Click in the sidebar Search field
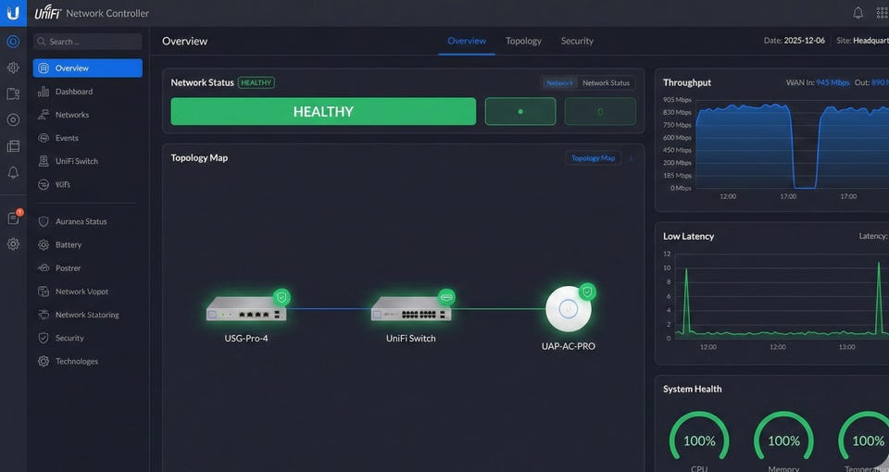Screen dimensions: 889x472 (88, 42)
